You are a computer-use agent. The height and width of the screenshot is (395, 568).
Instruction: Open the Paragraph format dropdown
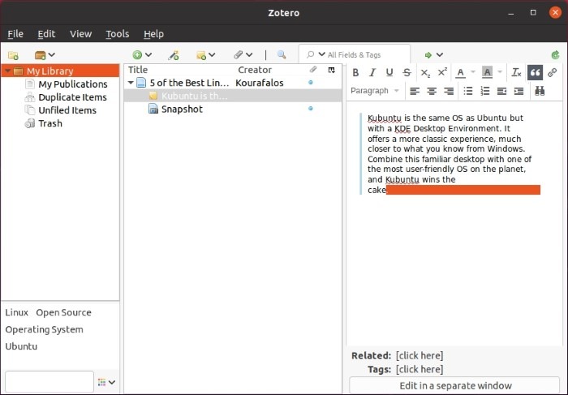[375, 91]
